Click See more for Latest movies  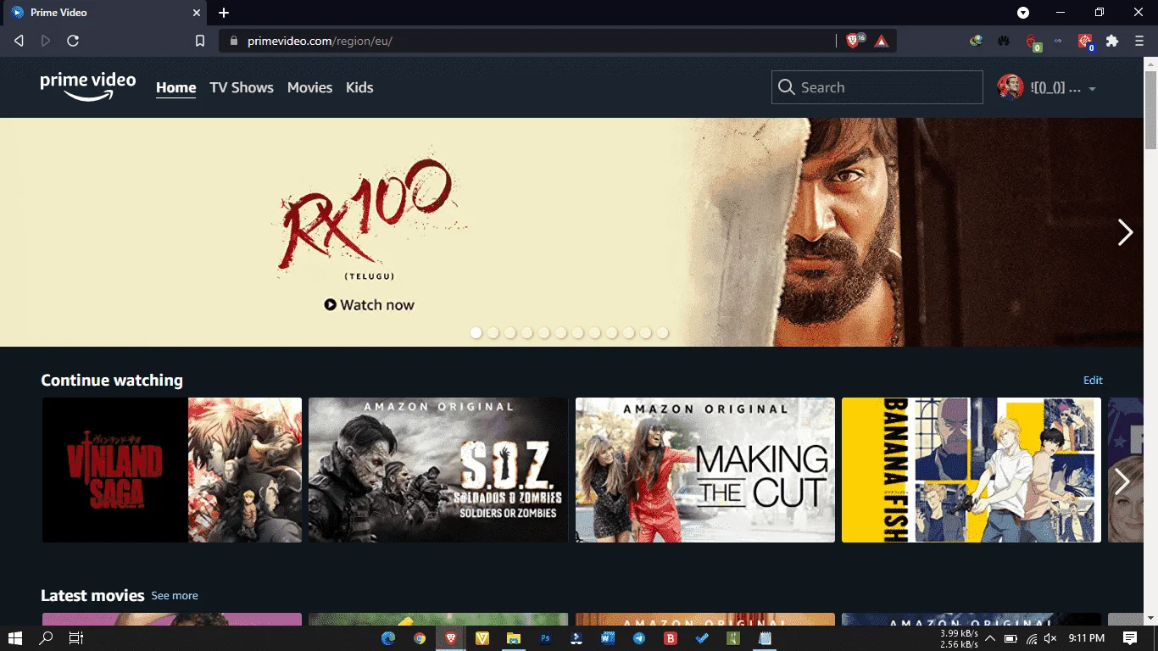[175, 596]
